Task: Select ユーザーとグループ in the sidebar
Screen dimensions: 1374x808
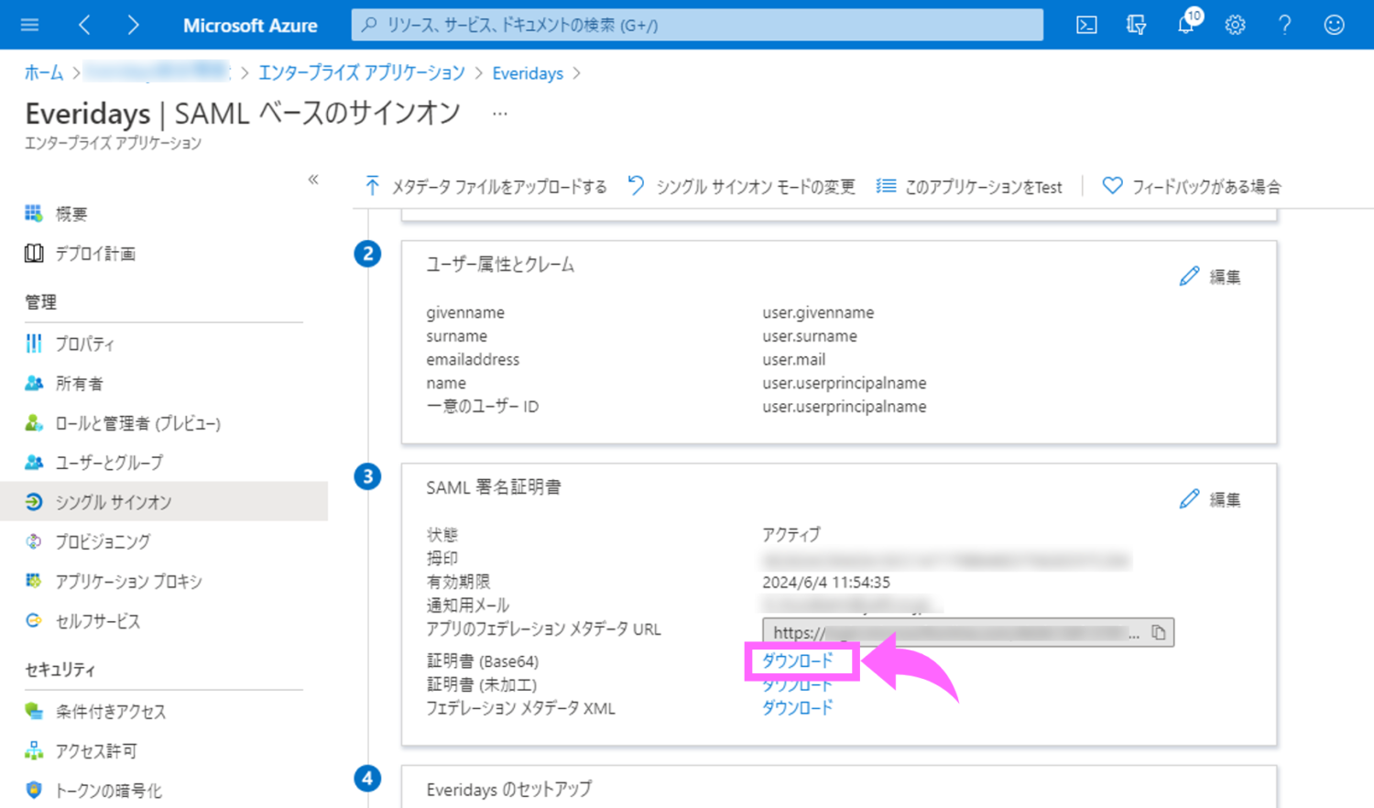Action: 108,463
